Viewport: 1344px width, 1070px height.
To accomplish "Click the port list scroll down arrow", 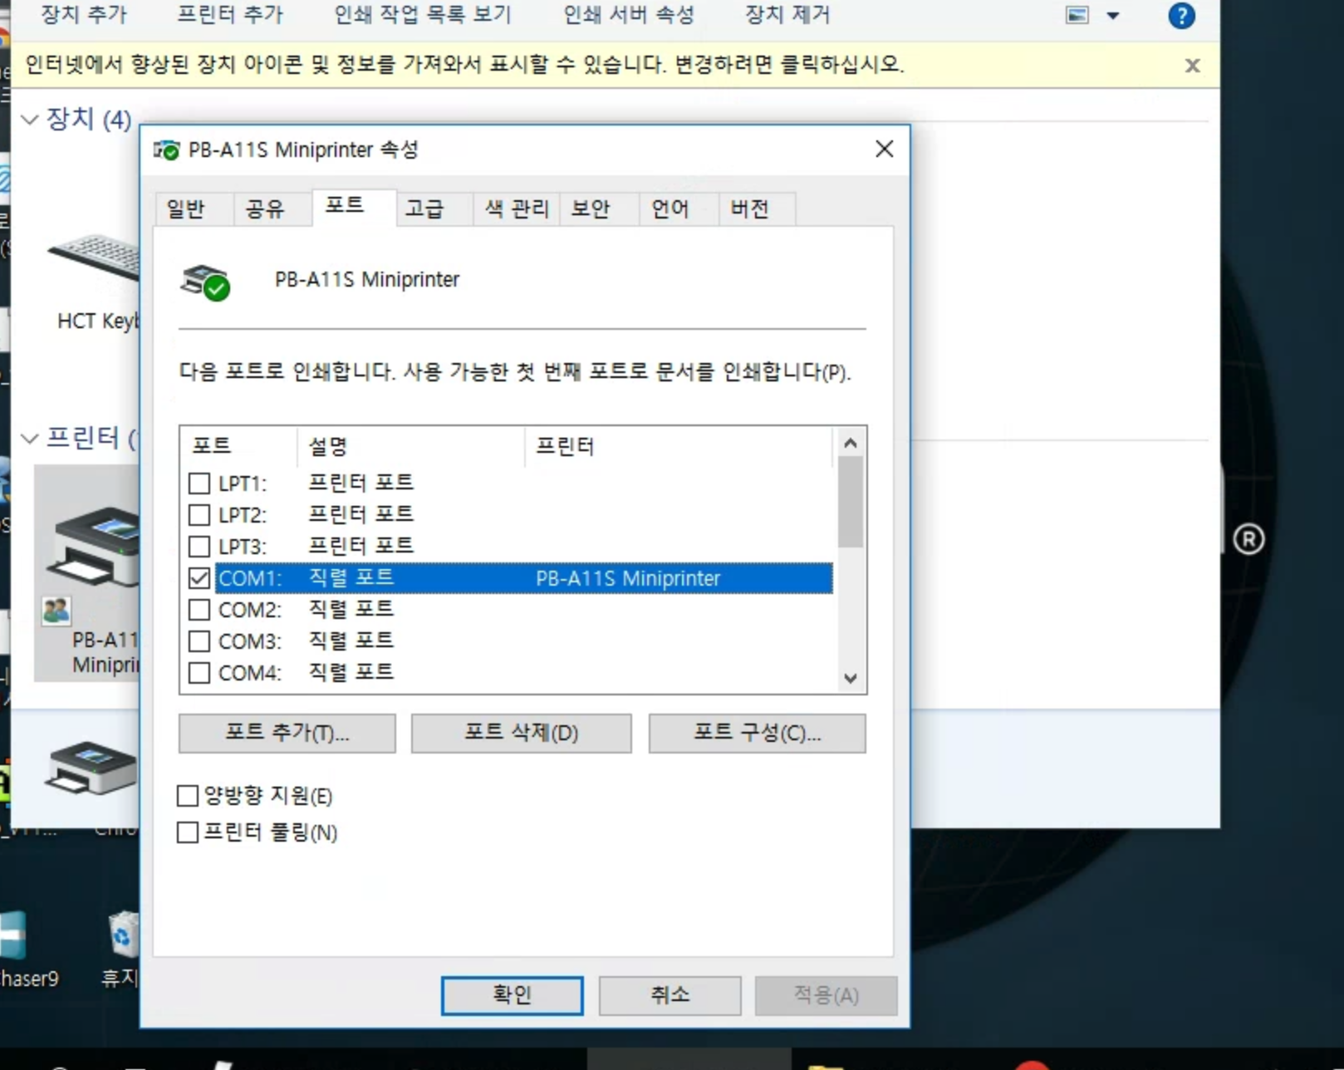I will point(850,678).
